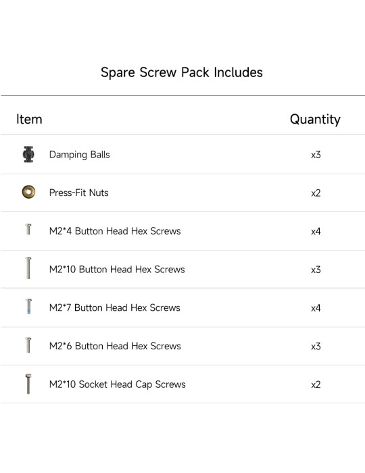Click the Item column header
This screenshot has width=365, height=473.
coord(29,119)
